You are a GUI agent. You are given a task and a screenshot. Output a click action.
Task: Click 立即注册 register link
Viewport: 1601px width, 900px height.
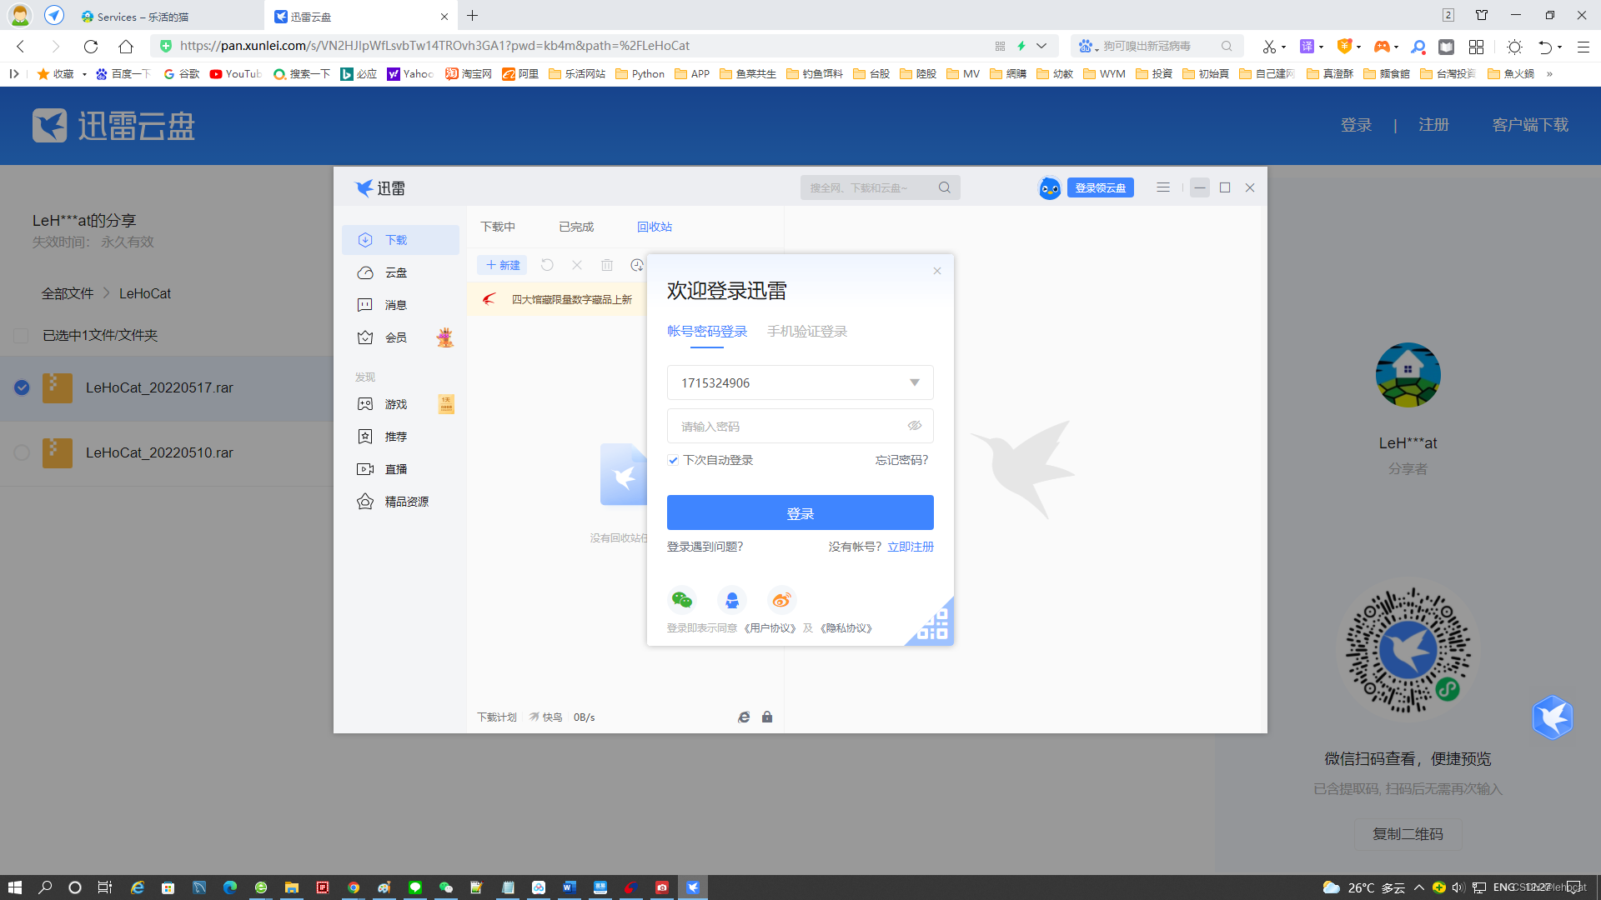coord(910,547)
